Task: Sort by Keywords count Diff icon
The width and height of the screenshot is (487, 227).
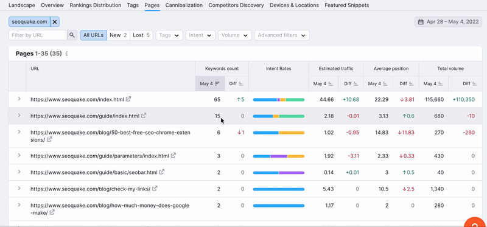Action: tap(241, 83)
